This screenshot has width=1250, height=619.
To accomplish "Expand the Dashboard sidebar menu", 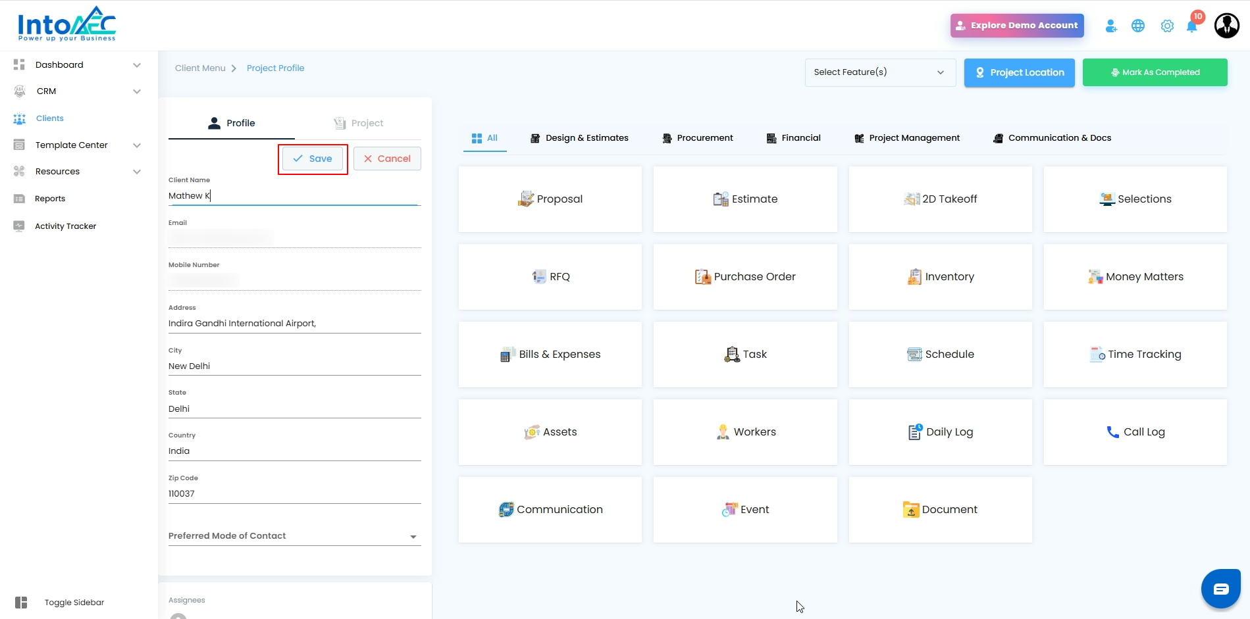I will click(78, 64).
